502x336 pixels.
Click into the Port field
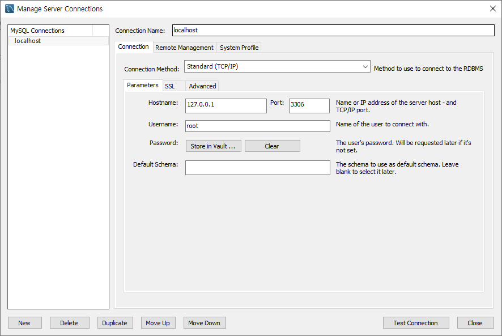pyautogui.click(x=309, y=106)
